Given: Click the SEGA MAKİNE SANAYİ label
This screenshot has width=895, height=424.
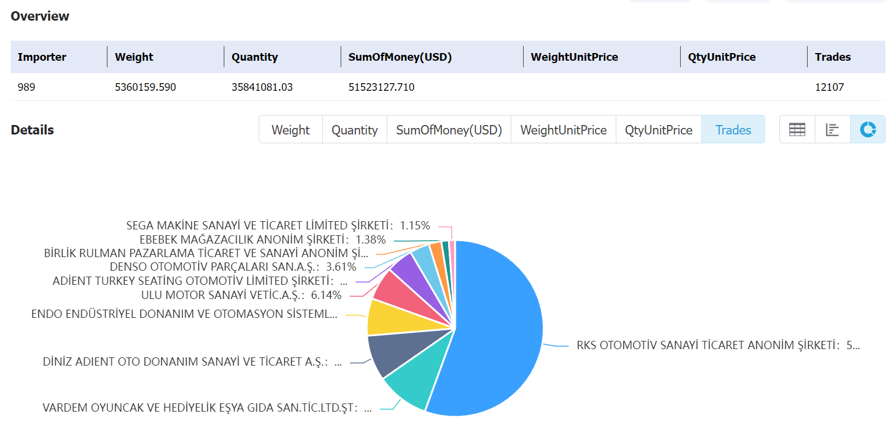Looking at the screenshot, I should point(278,225).
